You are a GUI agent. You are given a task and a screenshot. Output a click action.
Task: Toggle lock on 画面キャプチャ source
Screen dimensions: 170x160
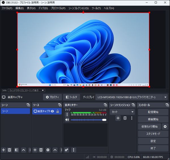58,111
